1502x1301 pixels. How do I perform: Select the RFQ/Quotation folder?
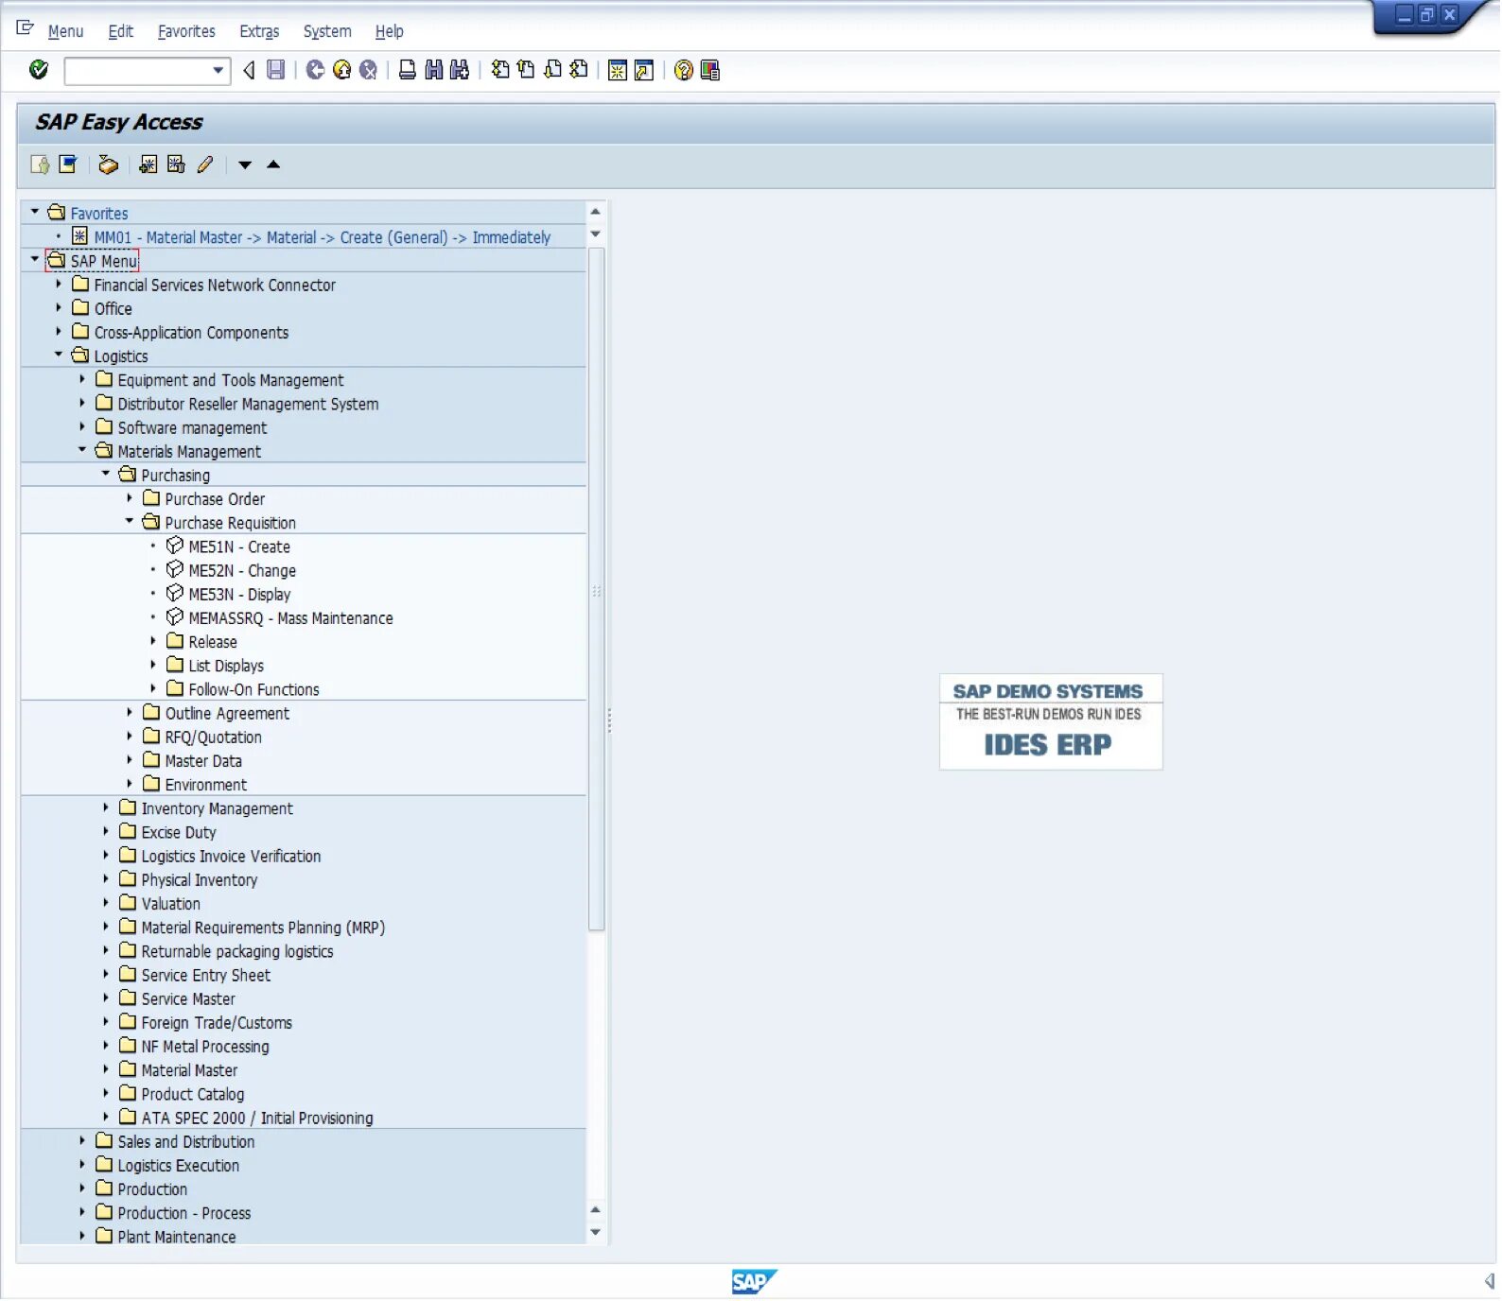213,737
